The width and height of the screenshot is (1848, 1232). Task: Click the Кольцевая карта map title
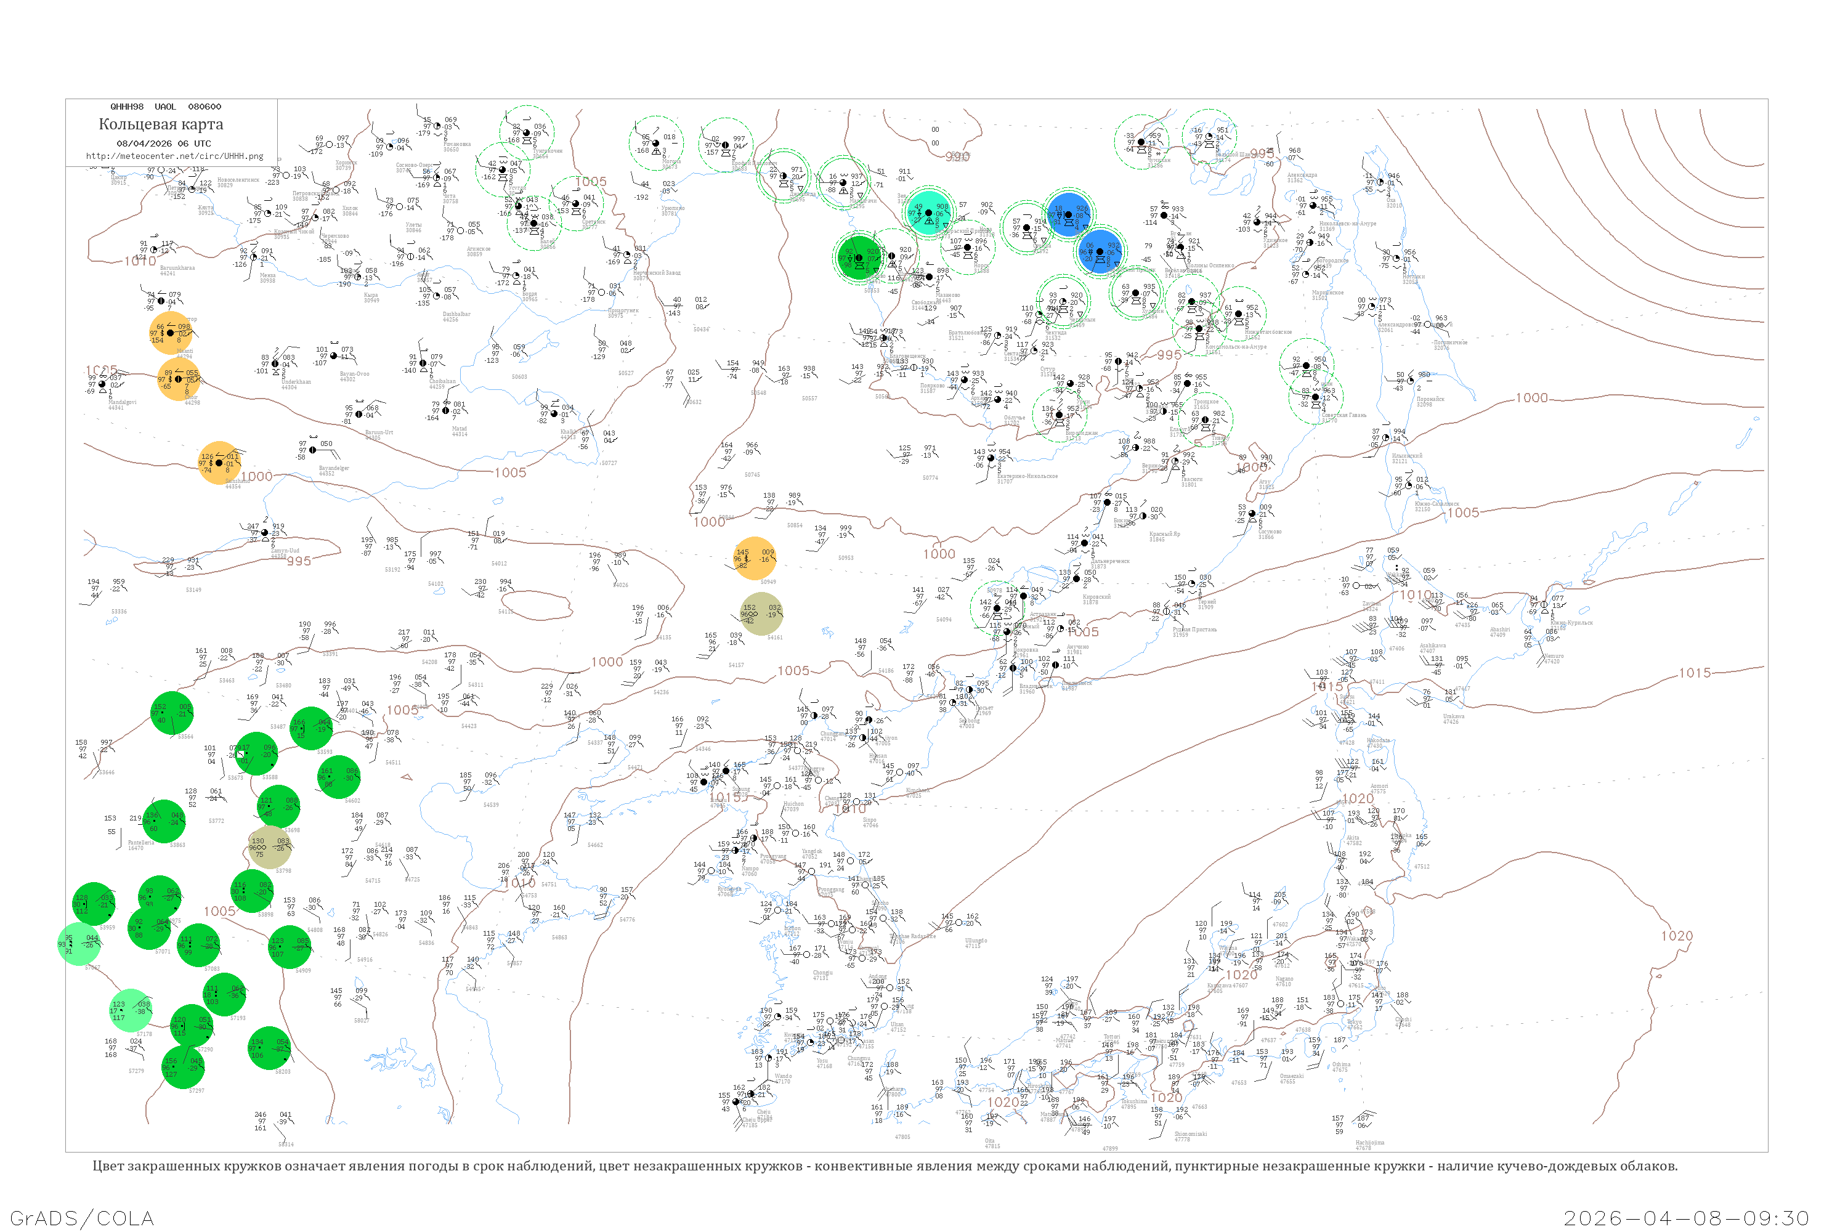pyautogui.click(x=161, y=124)
